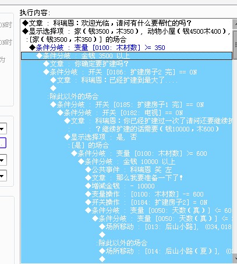Select the 显示选择项 家/动物小屋 choices row
This screenshot has width=237, height=264.
[x=126, y=31]
